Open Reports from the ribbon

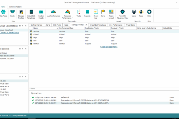click(x=87, y=13)
